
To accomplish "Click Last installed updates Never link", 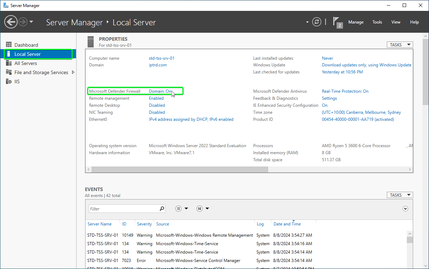I will pyautogui.click(x=327, y=58).
